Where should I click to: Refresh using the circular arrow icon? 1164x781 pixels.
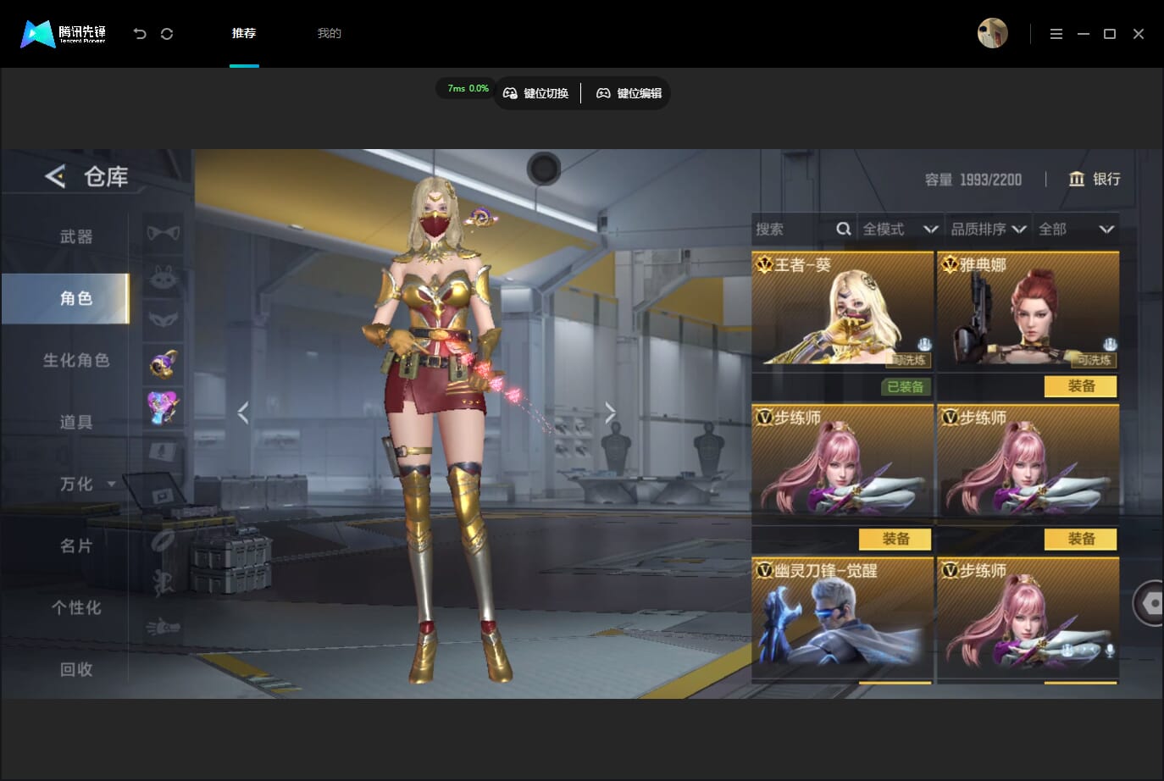point(167,34)
